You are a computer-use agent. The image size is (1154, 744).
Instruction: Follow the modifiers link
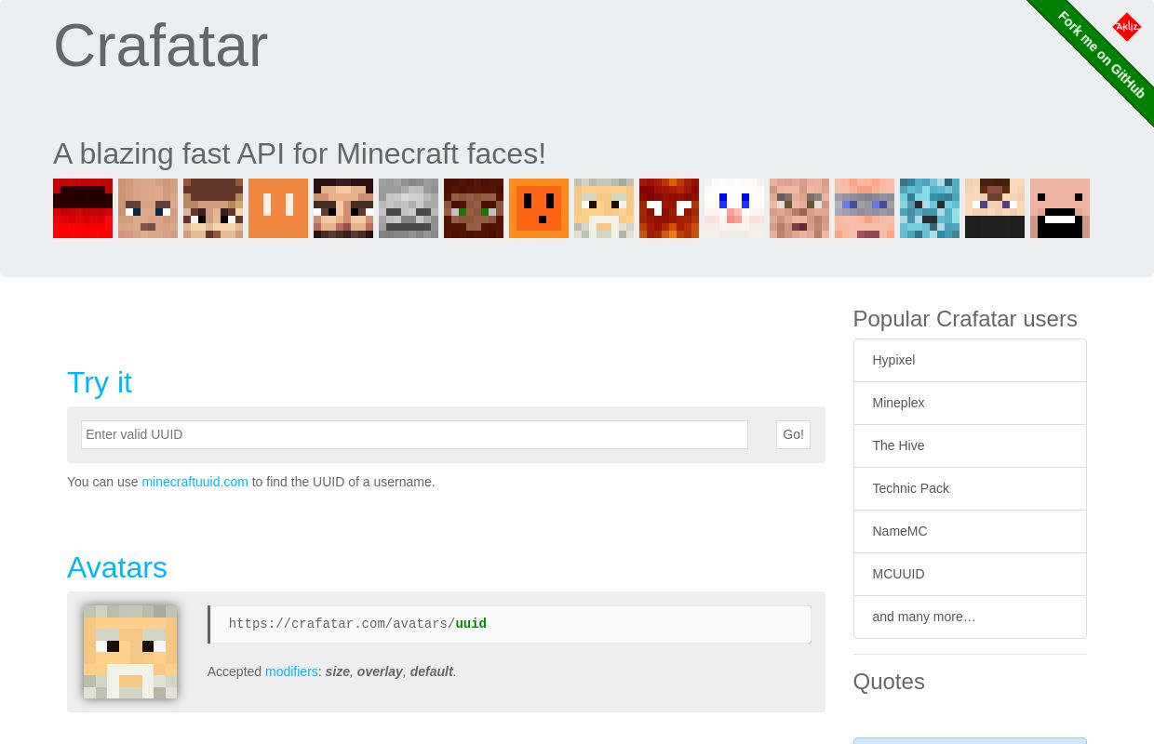click(291, 671)
